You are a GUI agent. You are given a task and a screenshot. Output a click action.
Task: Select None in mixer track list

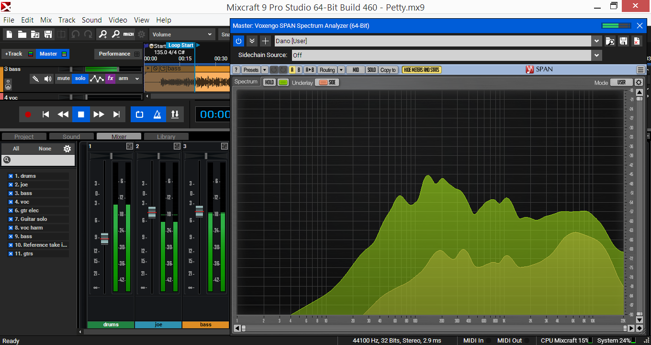pyautogui.click(x=45, y=149)
